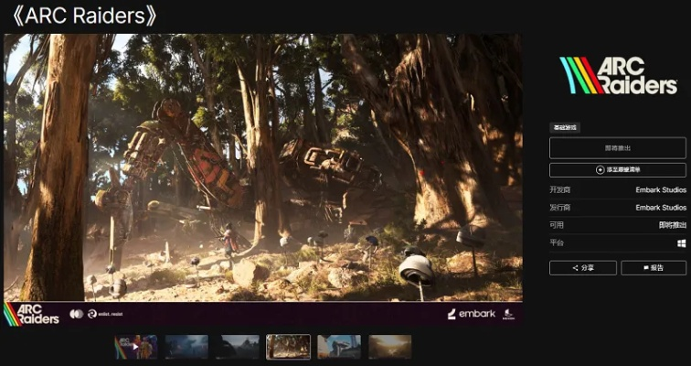
Task: Select the fifth screenshot thumbnail
Action: click(339, 347)
